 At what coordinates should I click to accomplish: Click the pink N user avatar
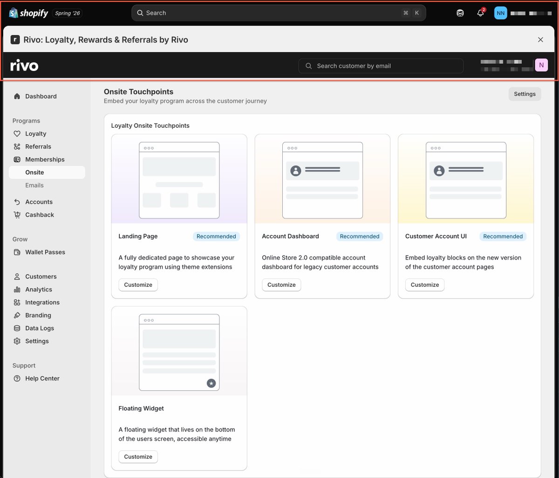click(541, 65)
